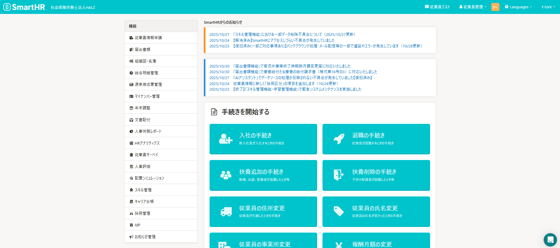Expand the t-torii user account menu
Image resolution: width=560 pixels, height=248 pixels.
[548, 7]
